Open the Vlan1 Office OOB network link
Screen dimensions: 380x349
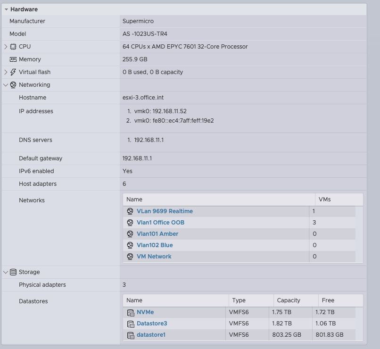point(160,223)
